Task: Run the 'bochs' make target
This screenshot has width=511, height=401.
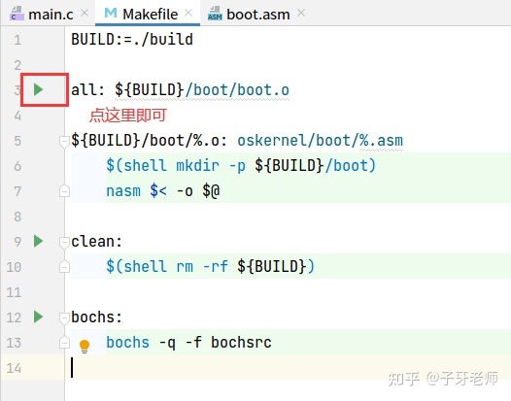Action: pos(39,317)
